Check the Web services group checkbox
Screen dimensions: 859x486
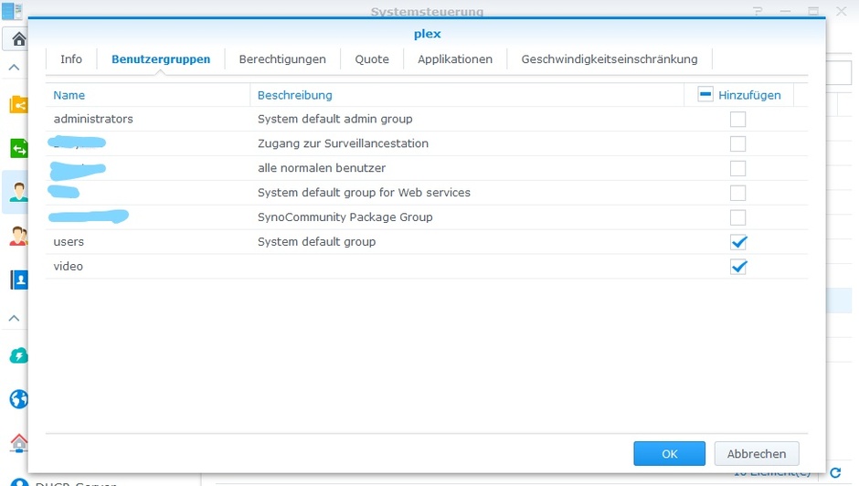[738, 193]
